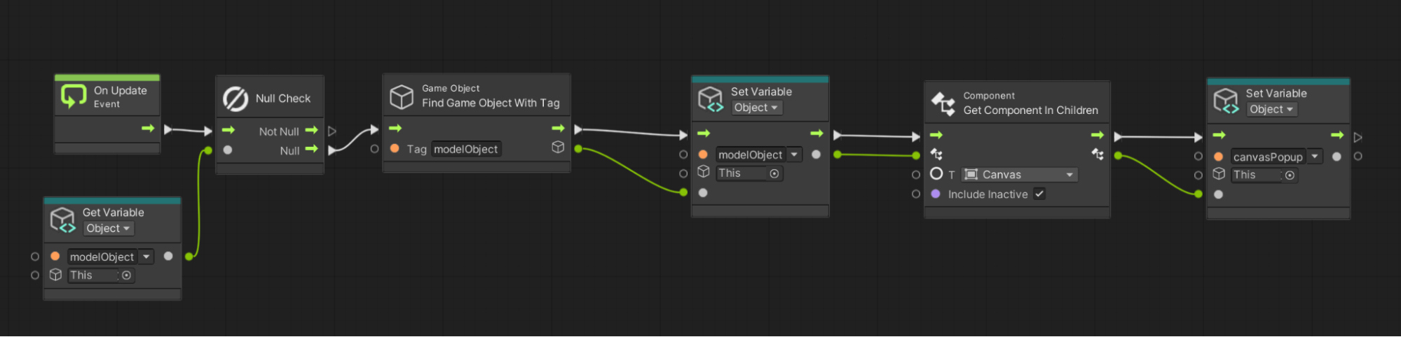Click the orange name port on canvasPopup
1401x337 pixels.
(1218, 157)
